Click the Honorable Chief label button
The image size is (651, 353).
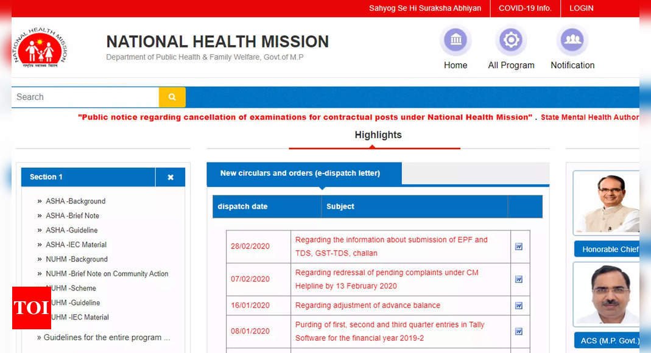pyautogui.click(x=607, y=250)
